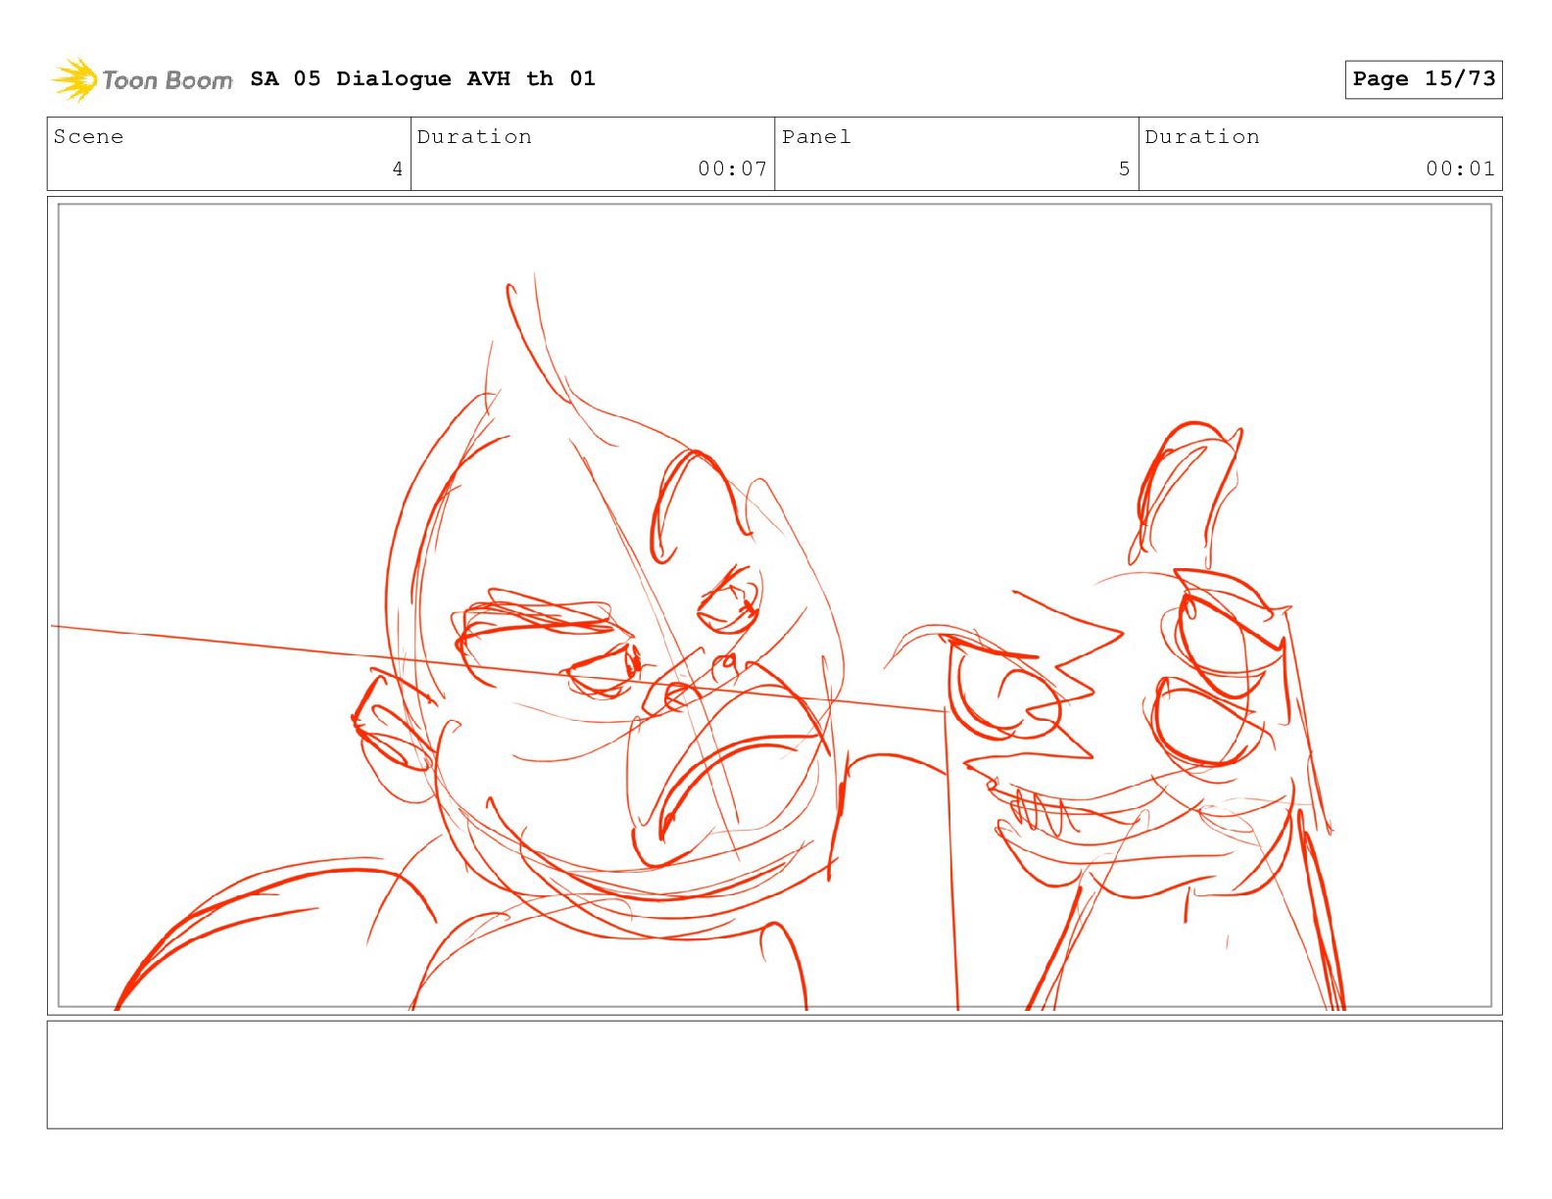Click the scene number '4'
Screen dimensions: 1552x1199
pyautogui.click(x=398, y=169)
